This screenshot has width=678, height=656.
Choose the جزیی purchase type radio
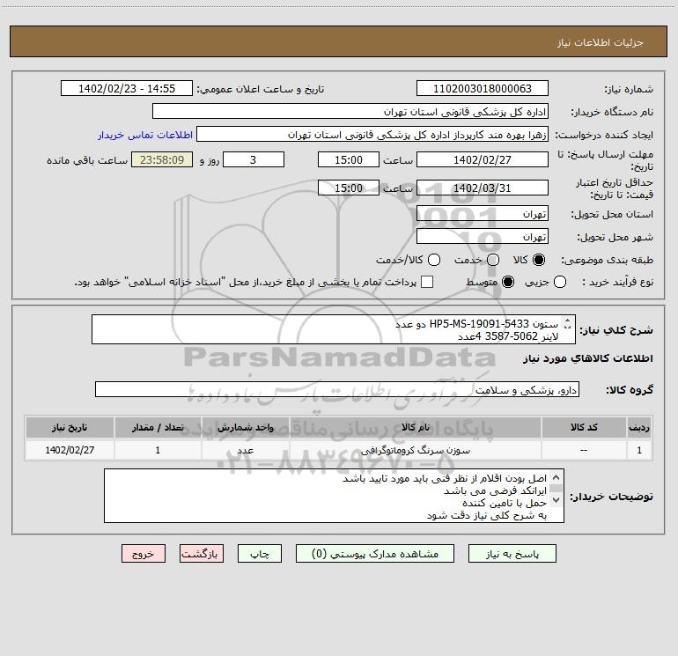pos(560,282)
